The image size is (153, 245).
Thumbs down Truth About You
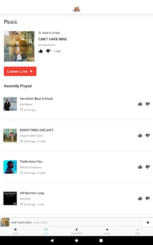pyautogui.click(x=148, y=167)
